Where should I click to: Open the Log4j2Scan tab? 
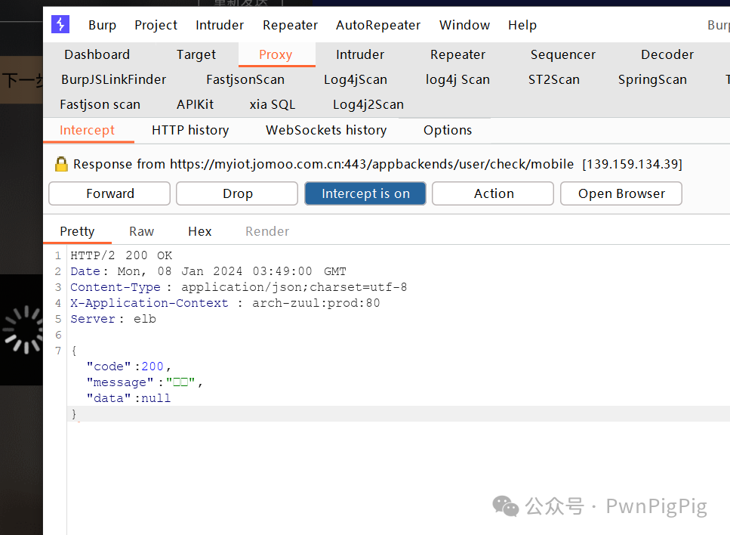pos(368,104)
